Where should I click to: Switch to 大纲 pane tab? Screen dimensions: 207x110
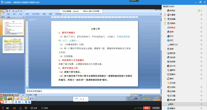coord(8,17)
